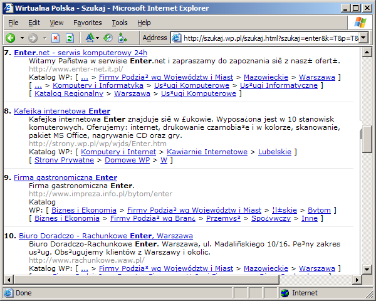Image resolution: width=376 pixels, height=301 pixels.
Task: Click the page icon beside 'Done' in status bar
Action: tap(9, 293)
